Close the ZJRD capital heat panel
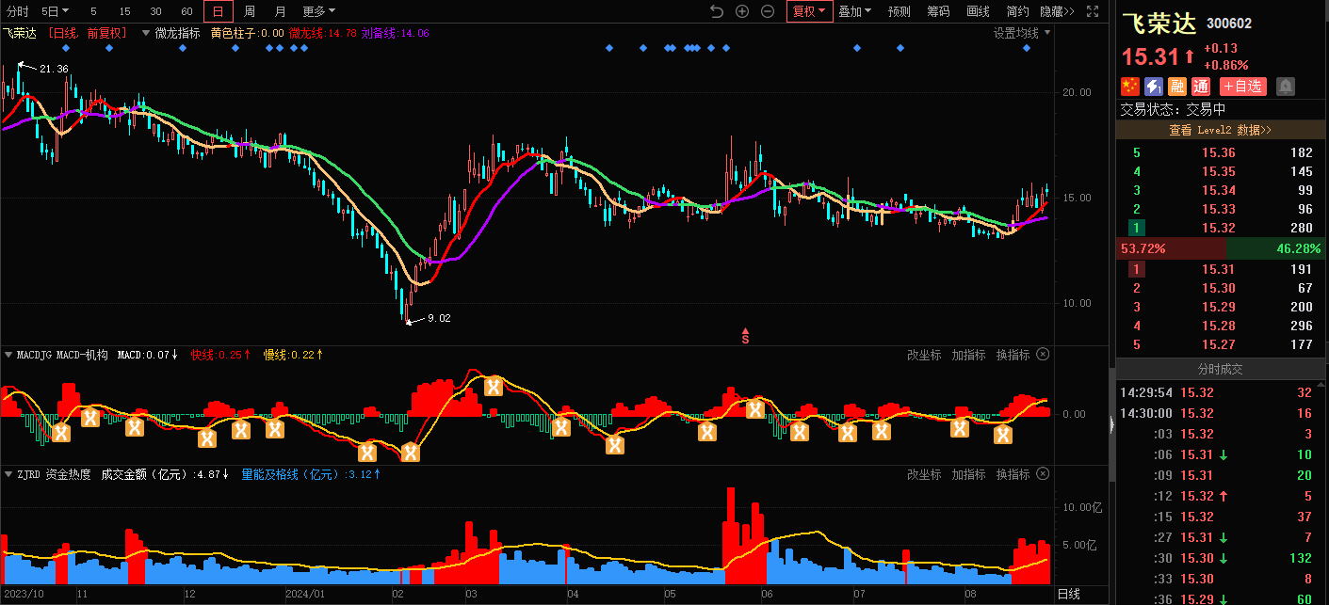The height and width of the screenshot is (605, 1329). click(1043, 474)
